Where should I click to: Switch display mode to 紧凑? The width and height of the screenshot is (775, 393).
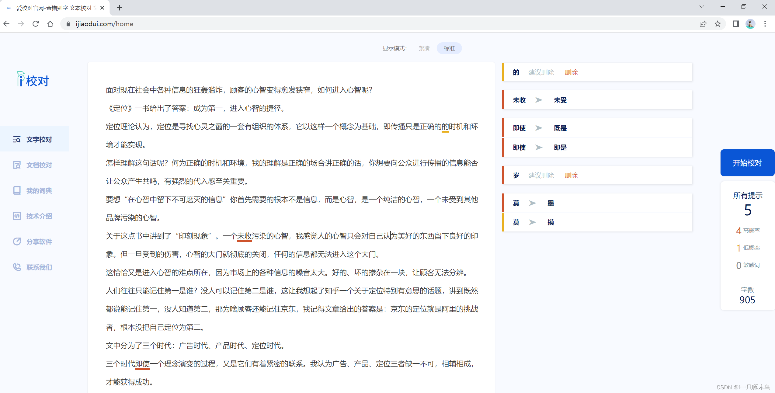click(x=424, y=48)
